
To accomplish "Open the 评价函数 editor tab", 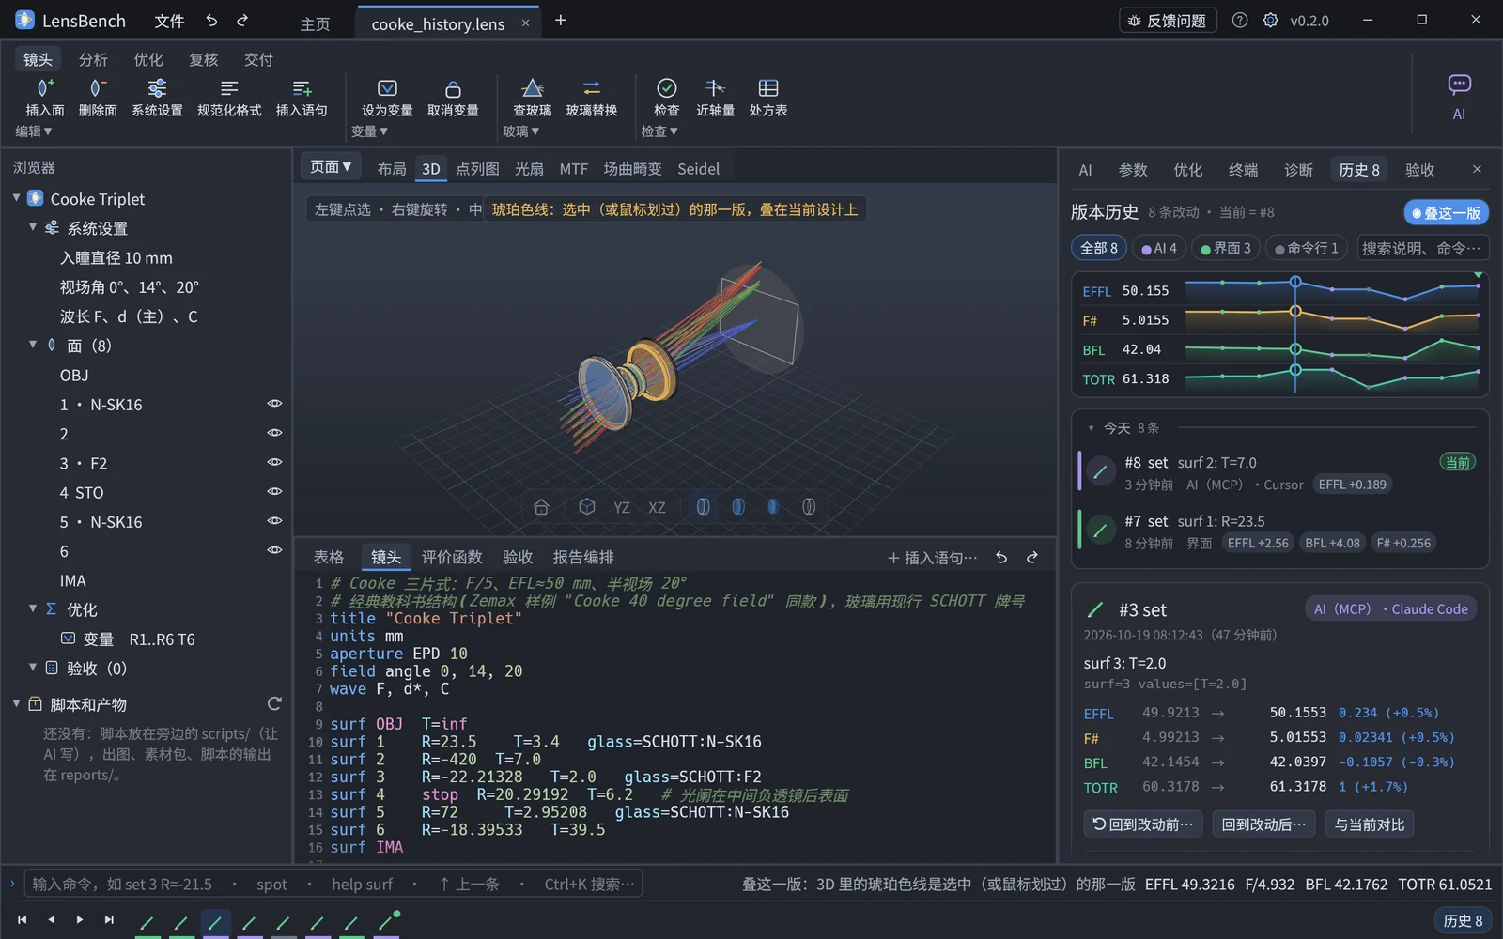I will click(452, 557).
